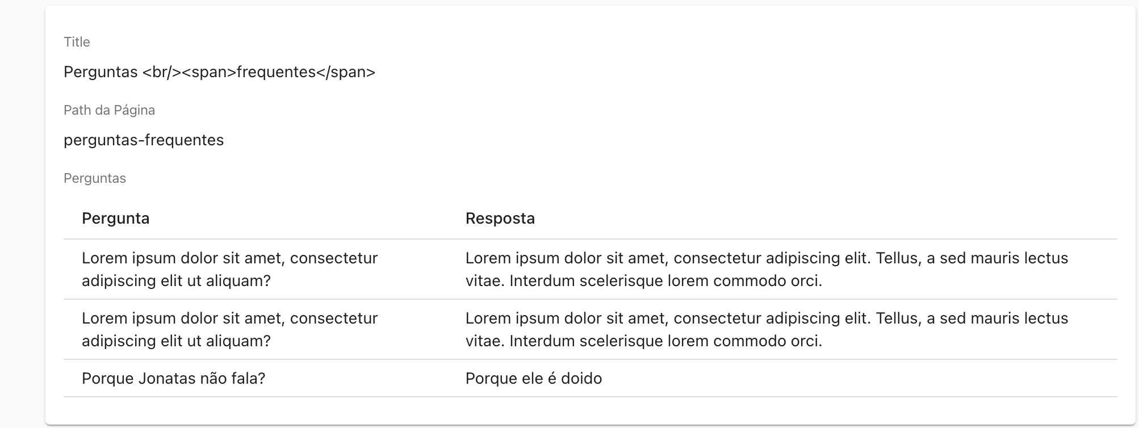Select the second row's Lorem ipsum question cell
1139x428 pixels.
[x=230, y=329]
